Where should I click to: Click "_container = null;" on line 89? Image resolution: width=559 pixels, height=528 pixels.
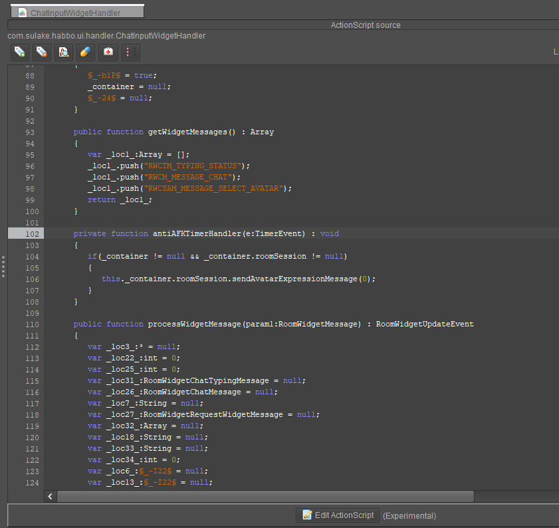pyautogui.click(x=130, y=86)
